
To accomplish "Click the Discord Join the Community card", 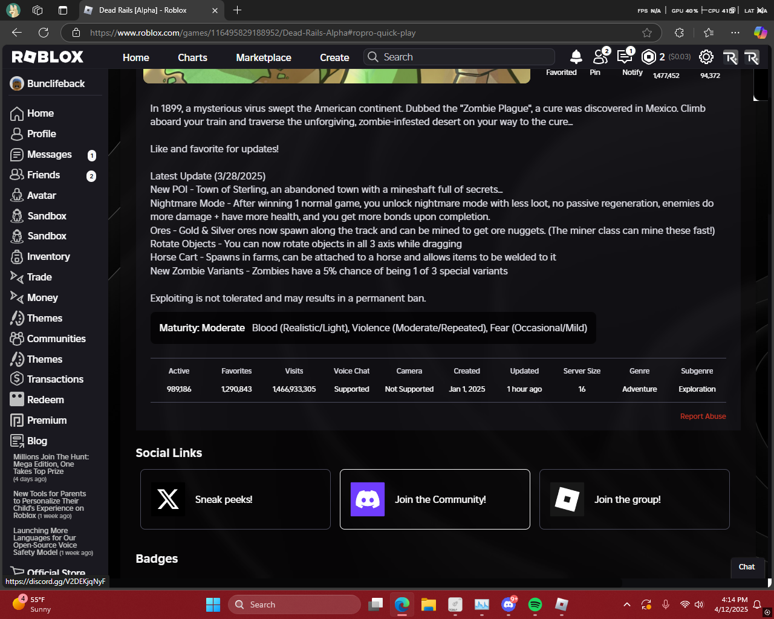I will [x=435, y=499].
